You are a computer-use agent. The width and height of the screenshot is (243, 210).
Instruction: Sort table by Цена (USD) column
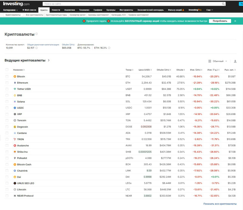coord(143,70)
